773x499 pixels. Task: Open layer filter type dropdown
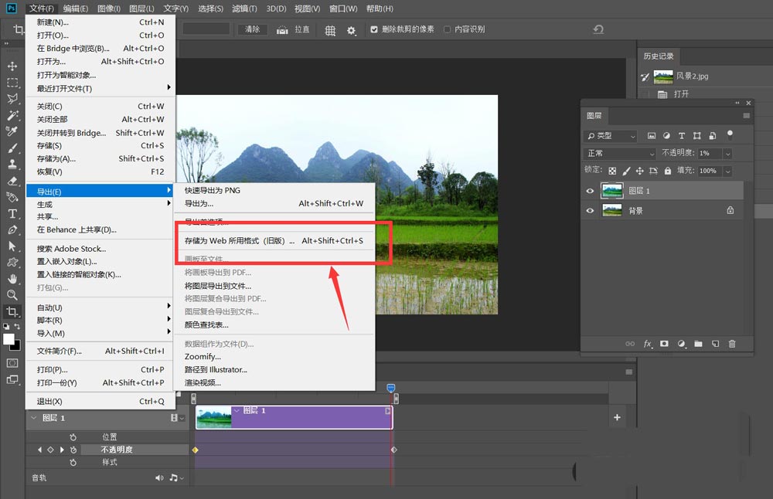pyautogui.click(x=610, y=135)
